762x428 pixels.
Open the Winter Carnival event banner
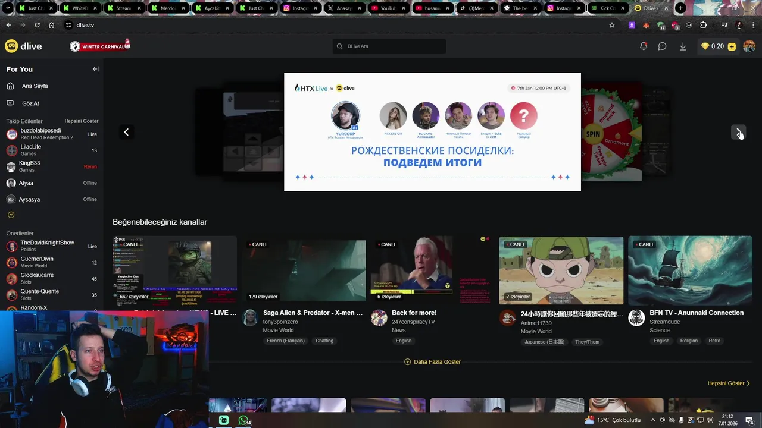coord(99,46)
